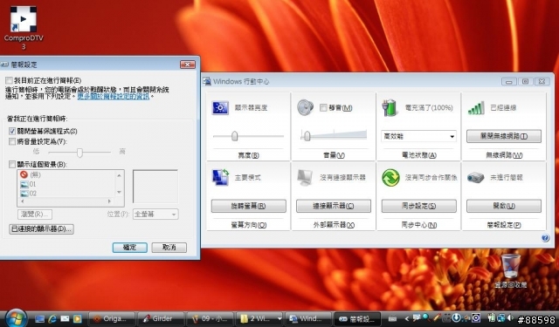Switch to Origa... taskbar window

[x=112, y=319]
